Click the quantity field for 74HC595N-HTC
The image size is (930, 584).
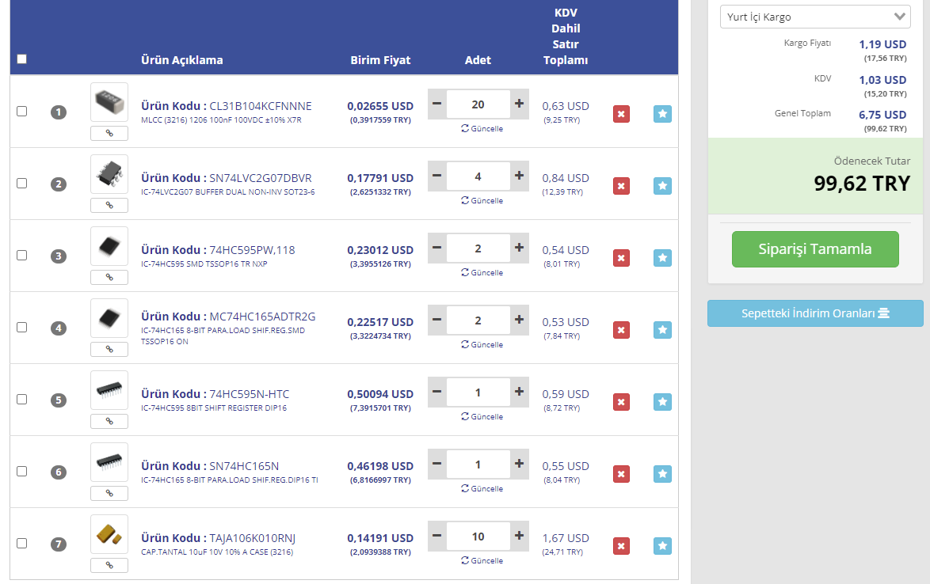(478, 392)
